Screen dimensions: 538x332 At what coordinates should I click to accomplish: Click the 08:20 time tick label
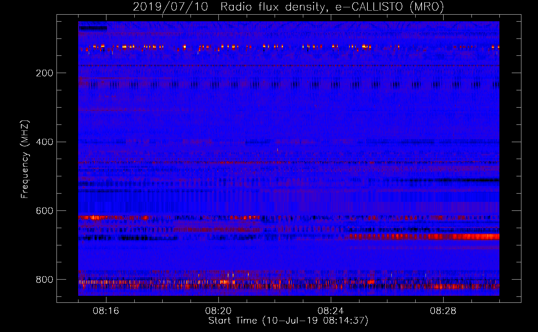pyautogui.click(x=218, y=311)
